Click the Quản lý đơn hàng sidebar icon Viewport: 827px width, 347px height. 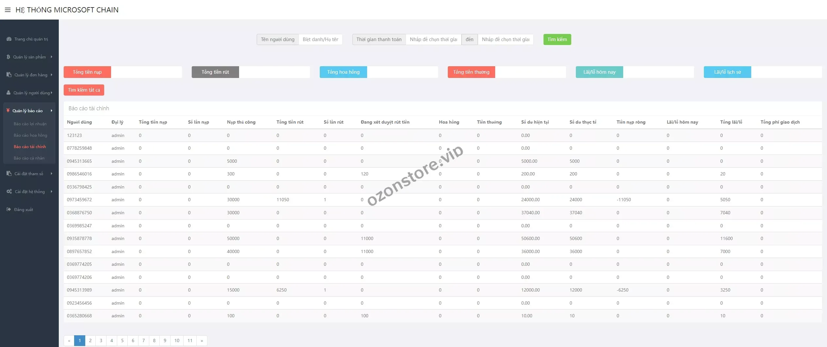click(x=9, y=75)
